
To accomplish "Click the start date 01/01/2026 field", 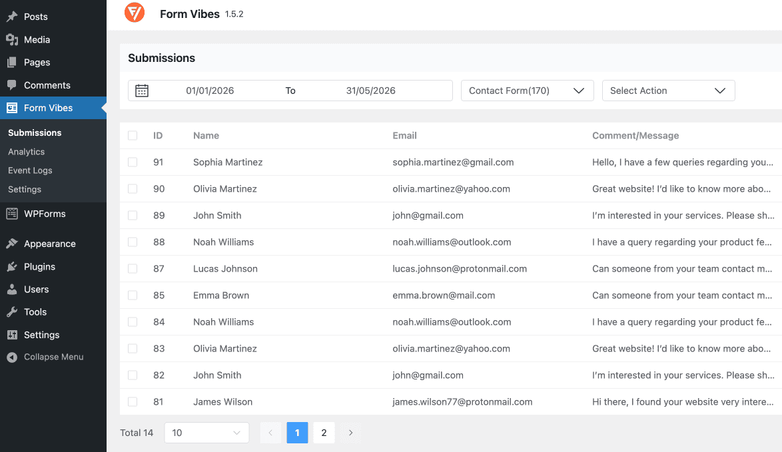I will [210, 91].
